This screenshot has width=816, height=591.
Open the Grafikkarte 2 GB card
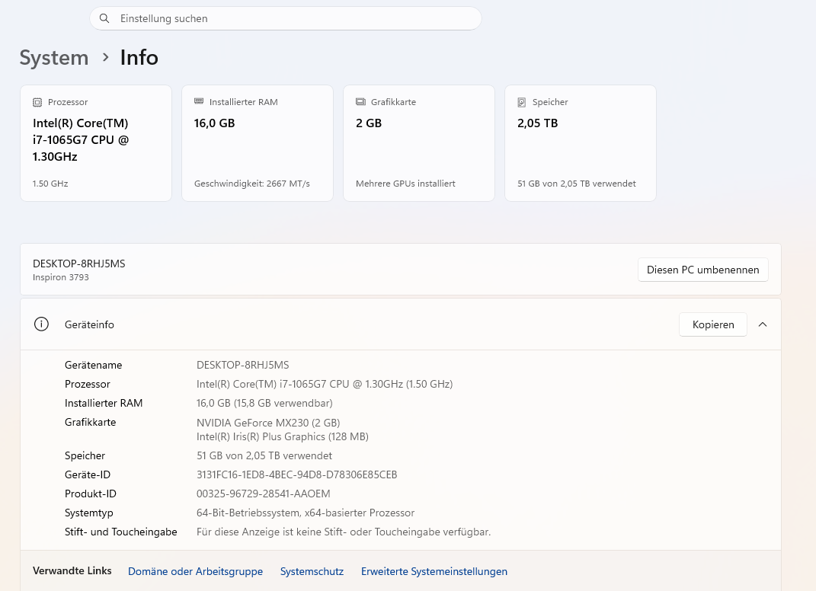click(419, 143)
